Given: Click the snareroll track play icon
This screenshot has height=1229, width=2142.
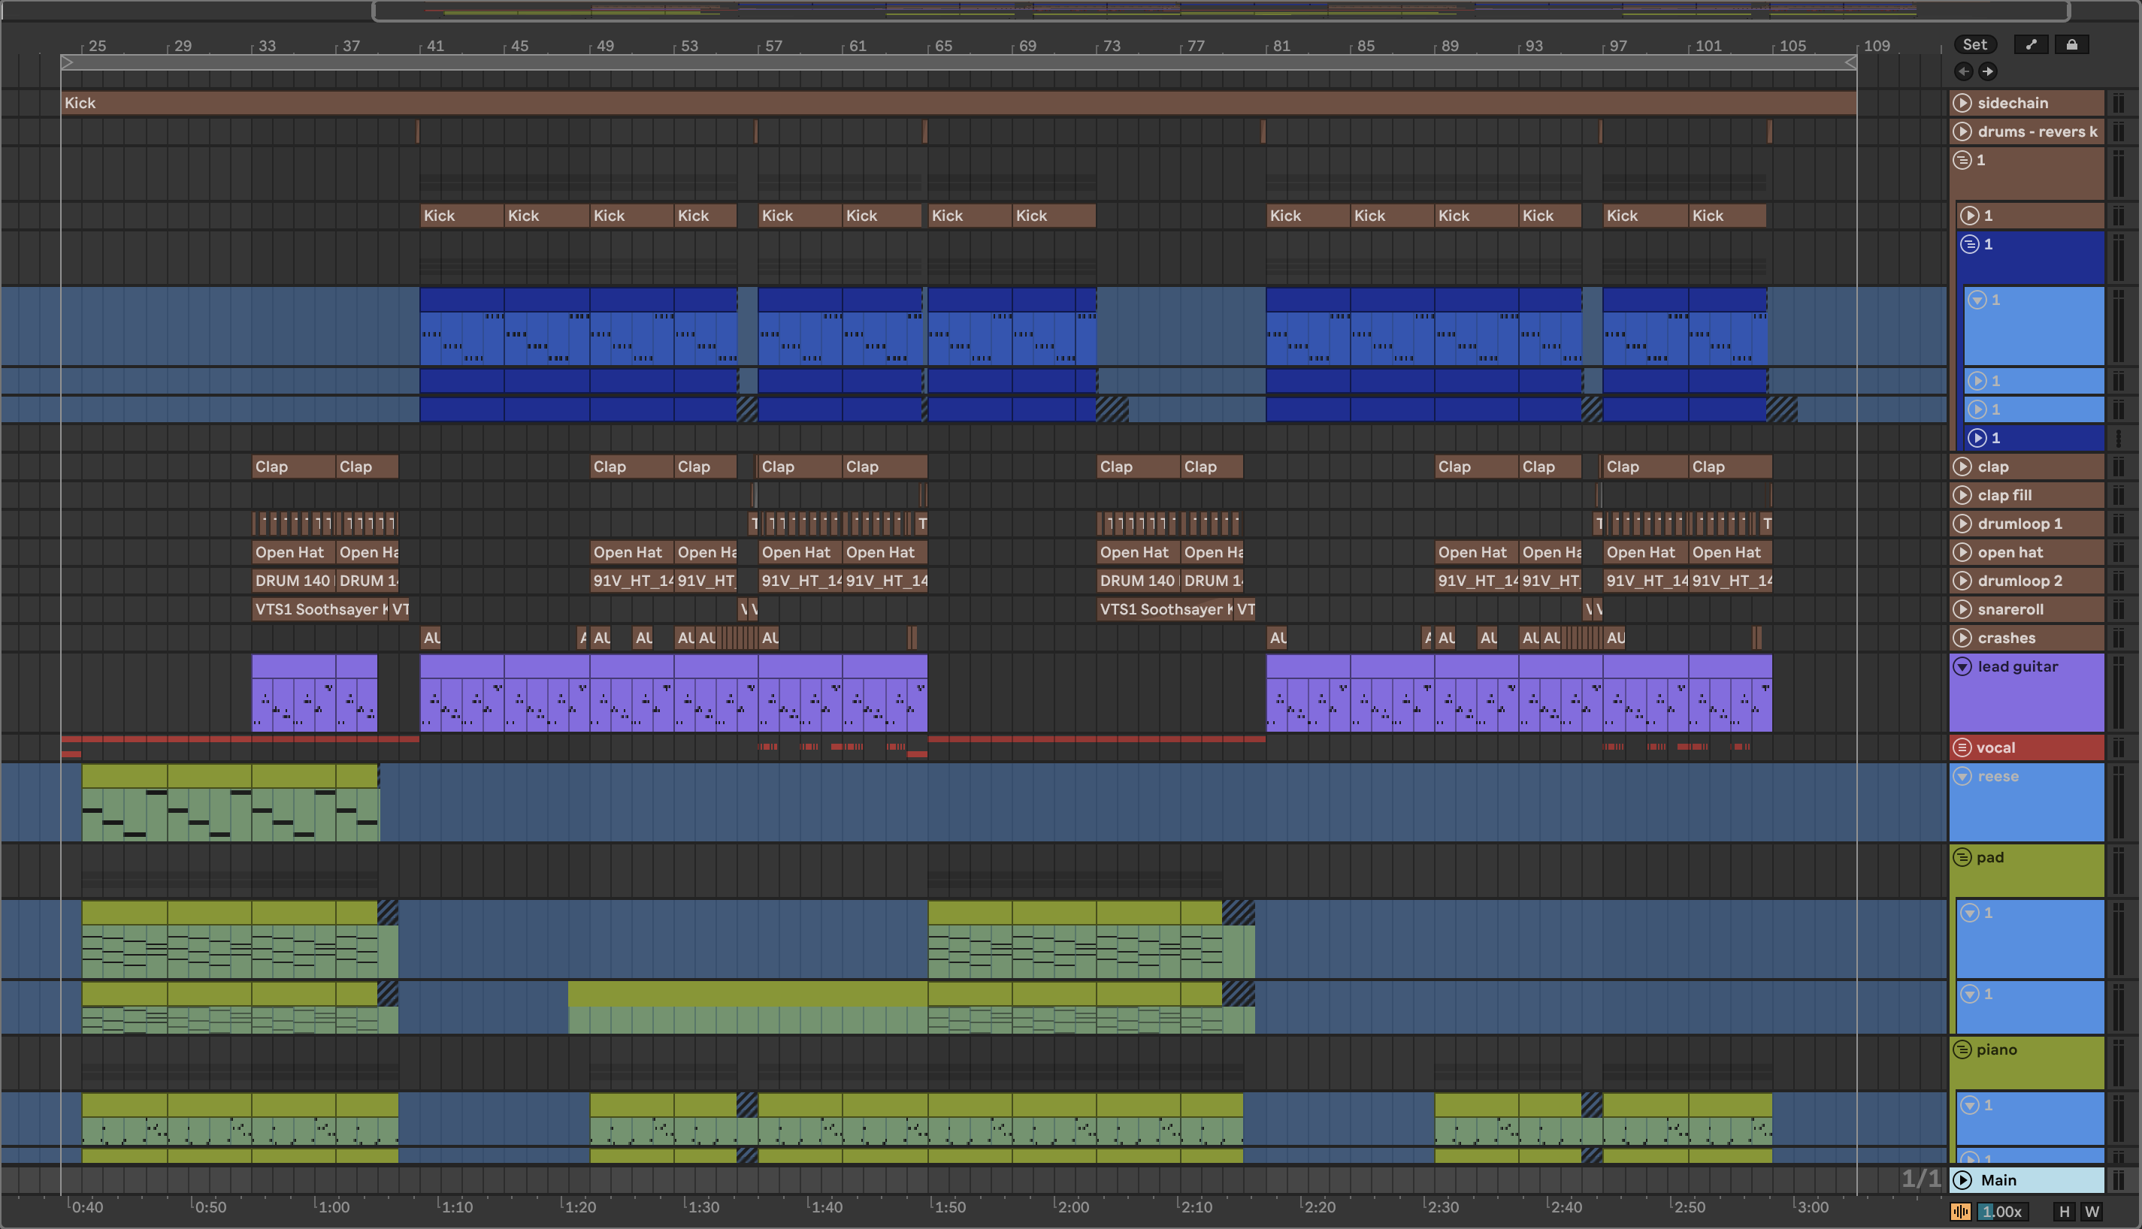Looking at the screenshot, I should pos(1962,609).
